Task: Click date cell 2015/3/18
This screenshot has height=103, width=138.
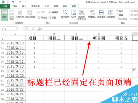Action: point(15,66)
